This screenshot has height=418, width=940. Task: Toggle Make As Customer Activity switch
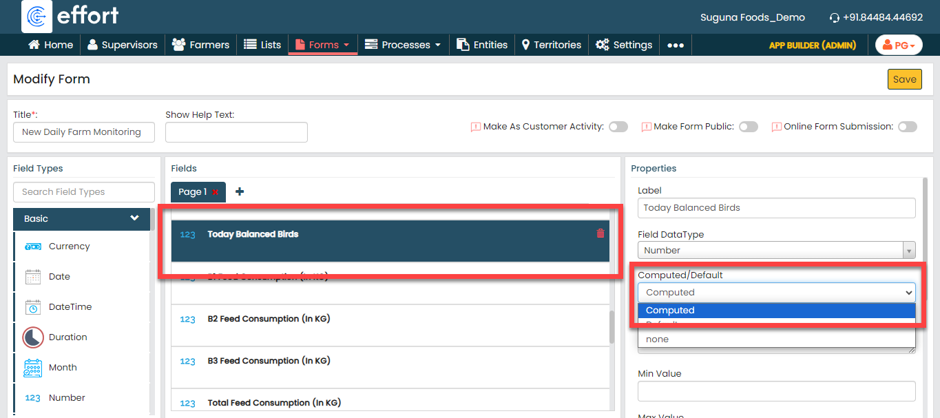click(618, 127)
